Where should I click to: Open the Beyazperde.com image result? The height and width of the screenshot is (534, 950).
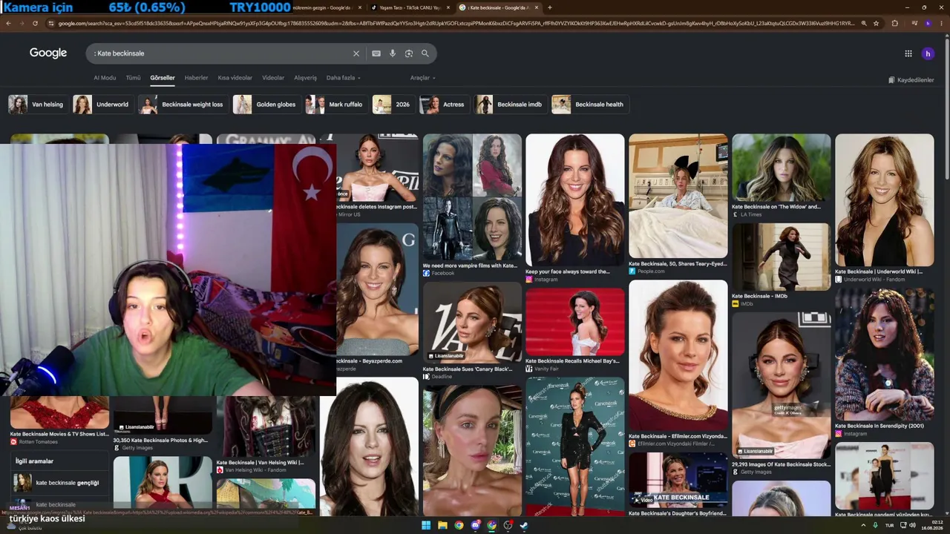pos(378,290)
